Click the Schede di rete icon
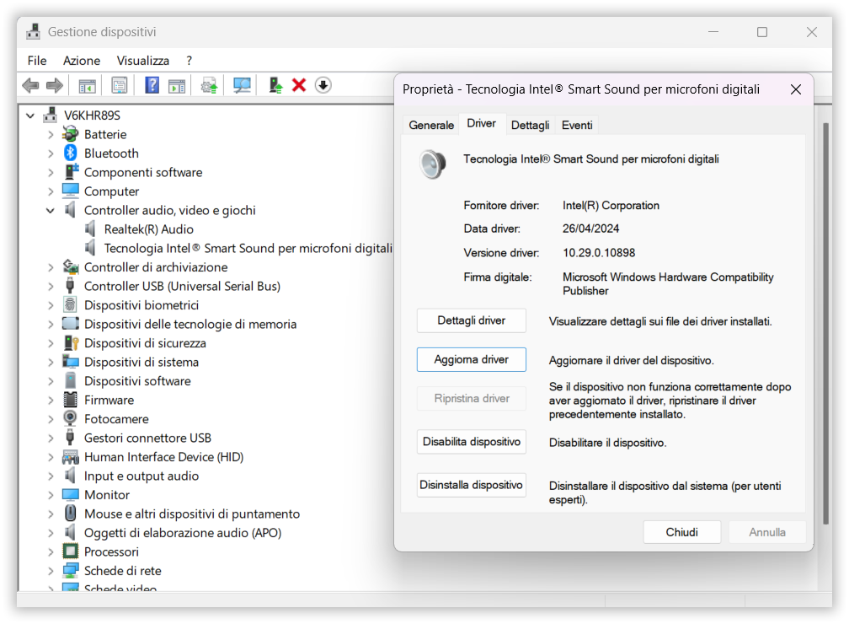Viewport: 849px width, 624px height. [x=71, y=570]
